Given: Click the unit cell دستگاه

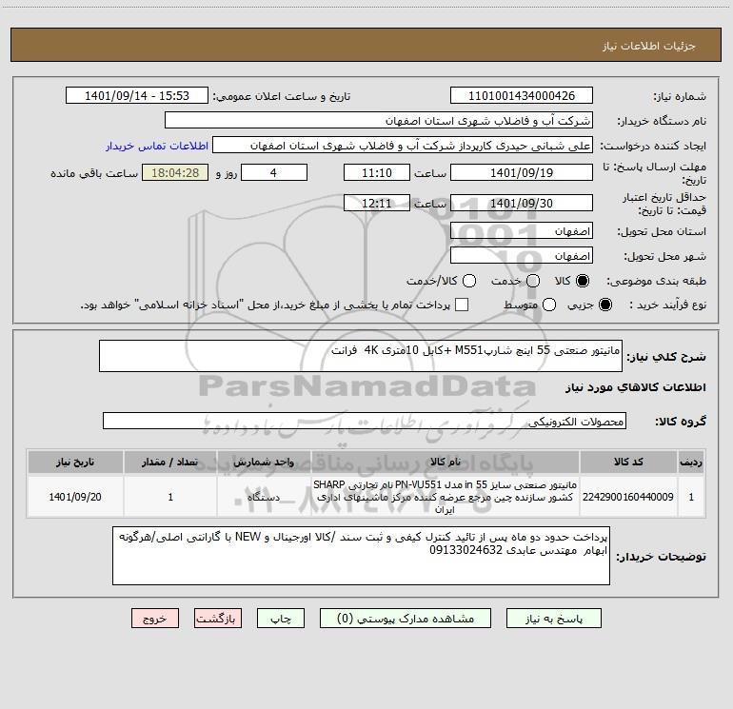Looking at the screenshot, I should pos(264,497).
